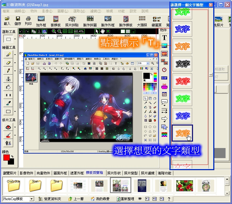This screenshot has height=204, width=232.
Task: Click the speech bubble object icon
Action: 164,102
